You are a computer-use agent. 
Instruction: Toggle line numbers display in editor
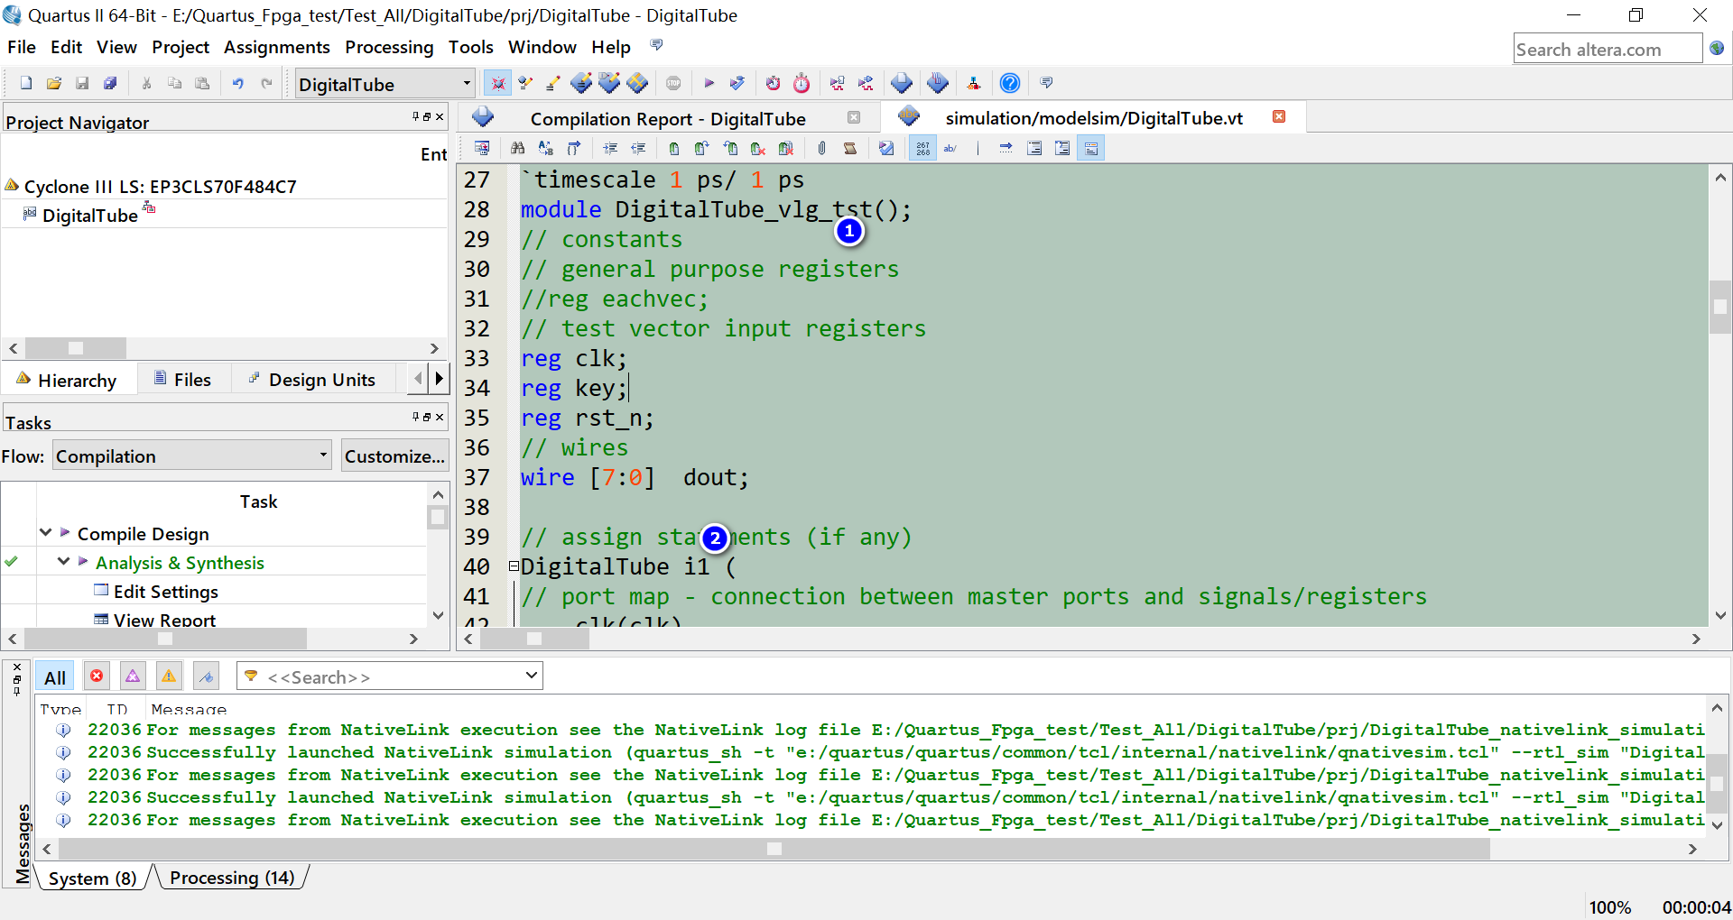[x=922, y=149]
